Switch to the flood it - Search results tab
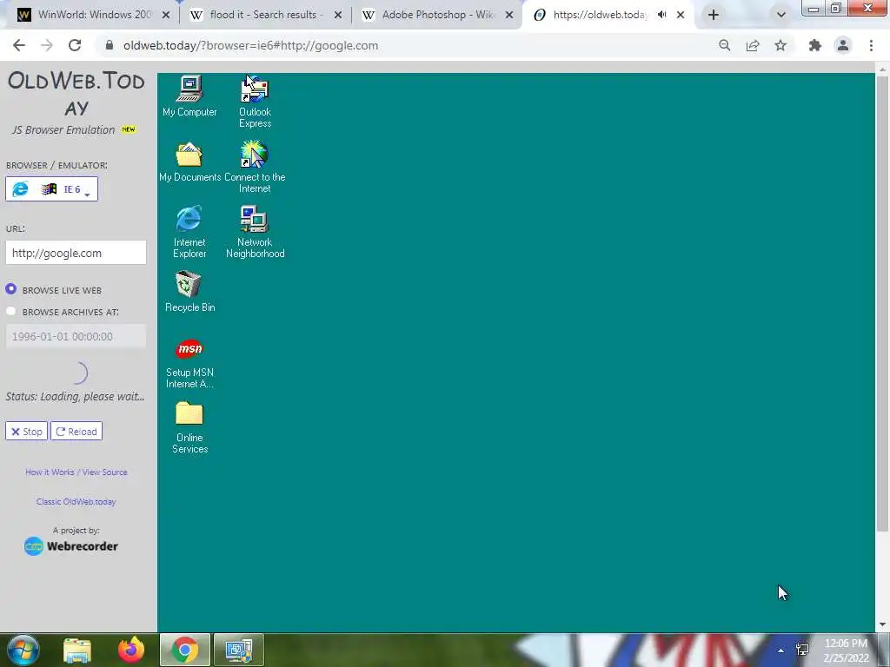 tap(265, 15)
